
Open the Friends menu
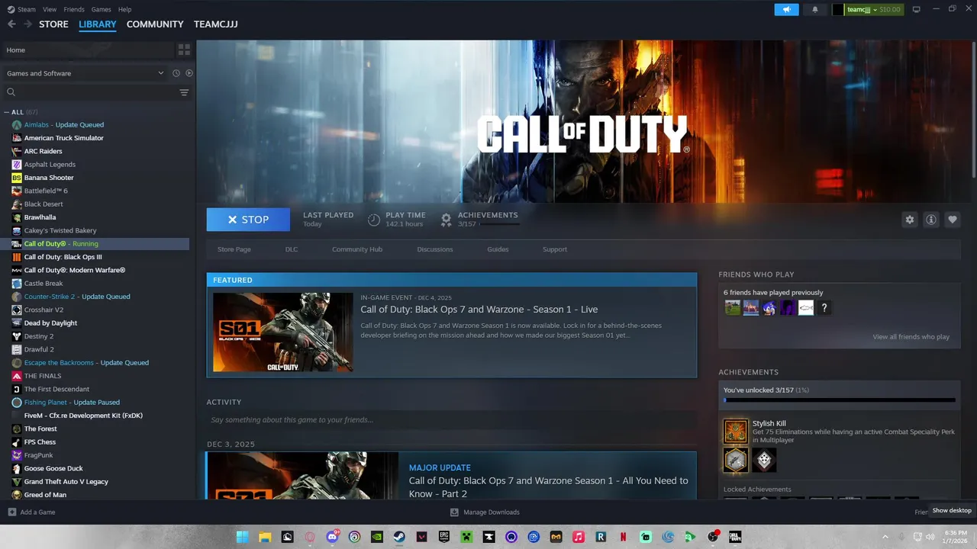tap(74, 9)
